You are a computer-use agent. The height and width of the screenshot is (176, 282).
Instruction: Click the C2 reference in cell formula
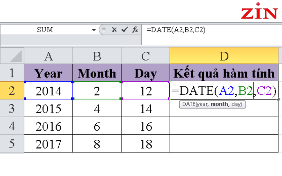(x=264, y=90)
